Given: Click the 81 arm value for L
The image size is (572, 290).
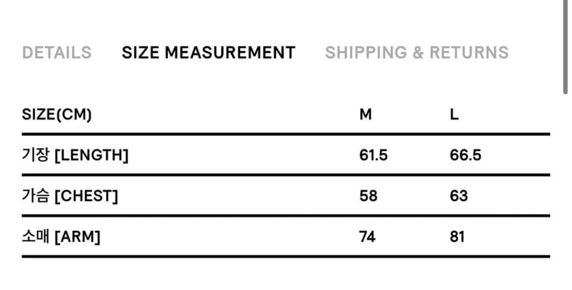Looking at the screenshot, I should (x=457, y=237).
